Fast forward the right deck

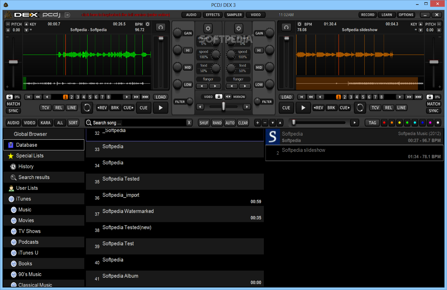pyautogui.click(x=409, y=97)
